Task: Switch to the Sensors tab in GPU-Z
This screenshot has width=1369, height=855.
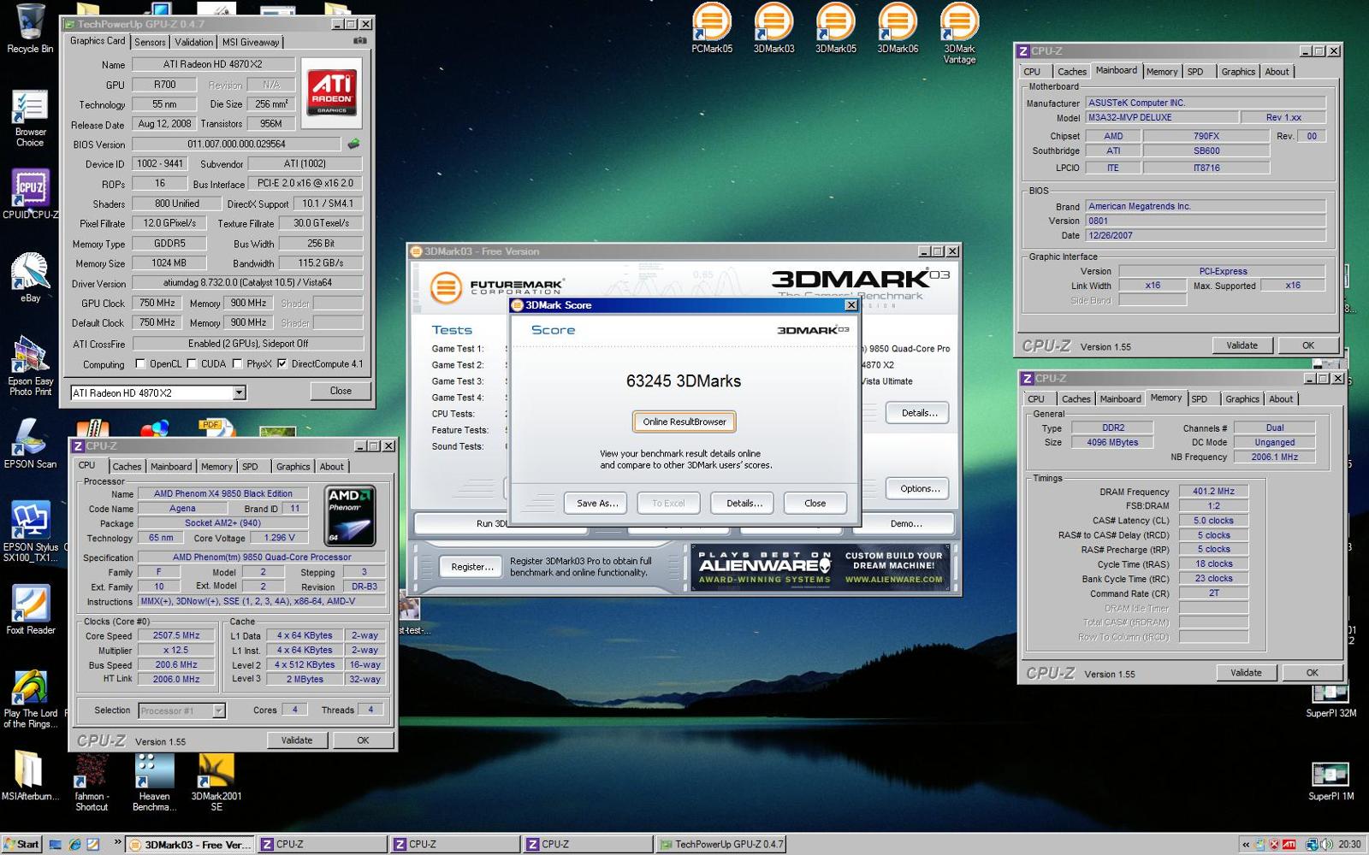Action: click(150, 42)
